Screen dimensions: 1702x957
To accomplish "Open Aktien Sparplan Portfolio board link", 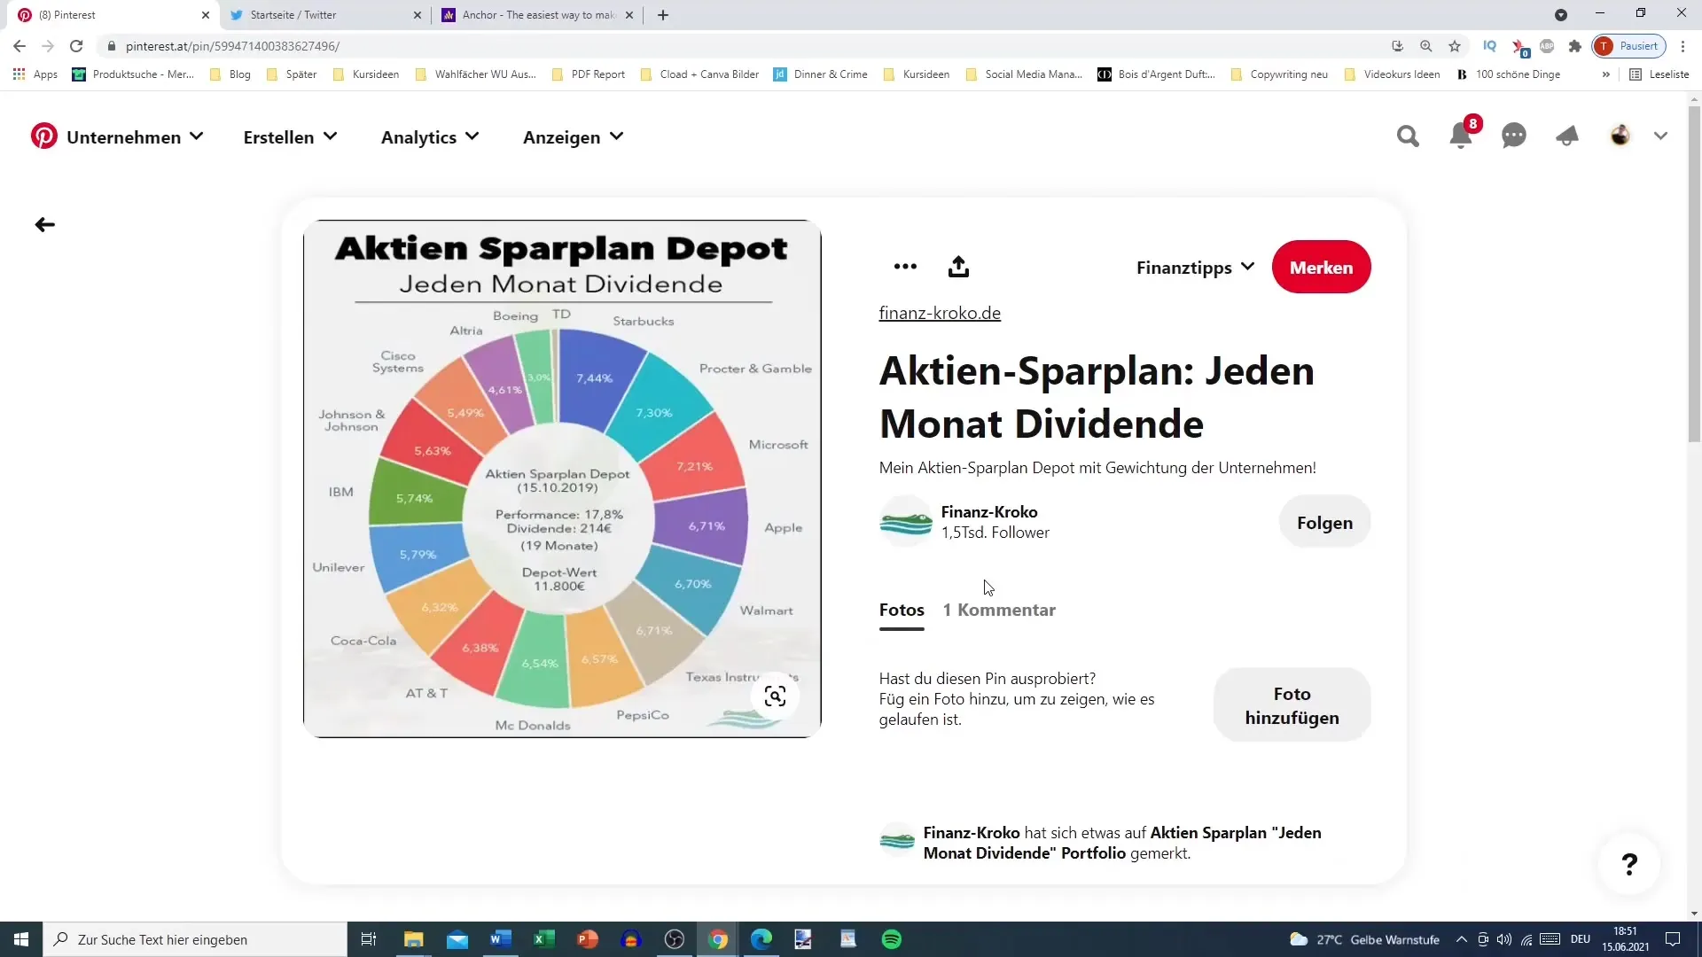I will (x=1122, y=843).
